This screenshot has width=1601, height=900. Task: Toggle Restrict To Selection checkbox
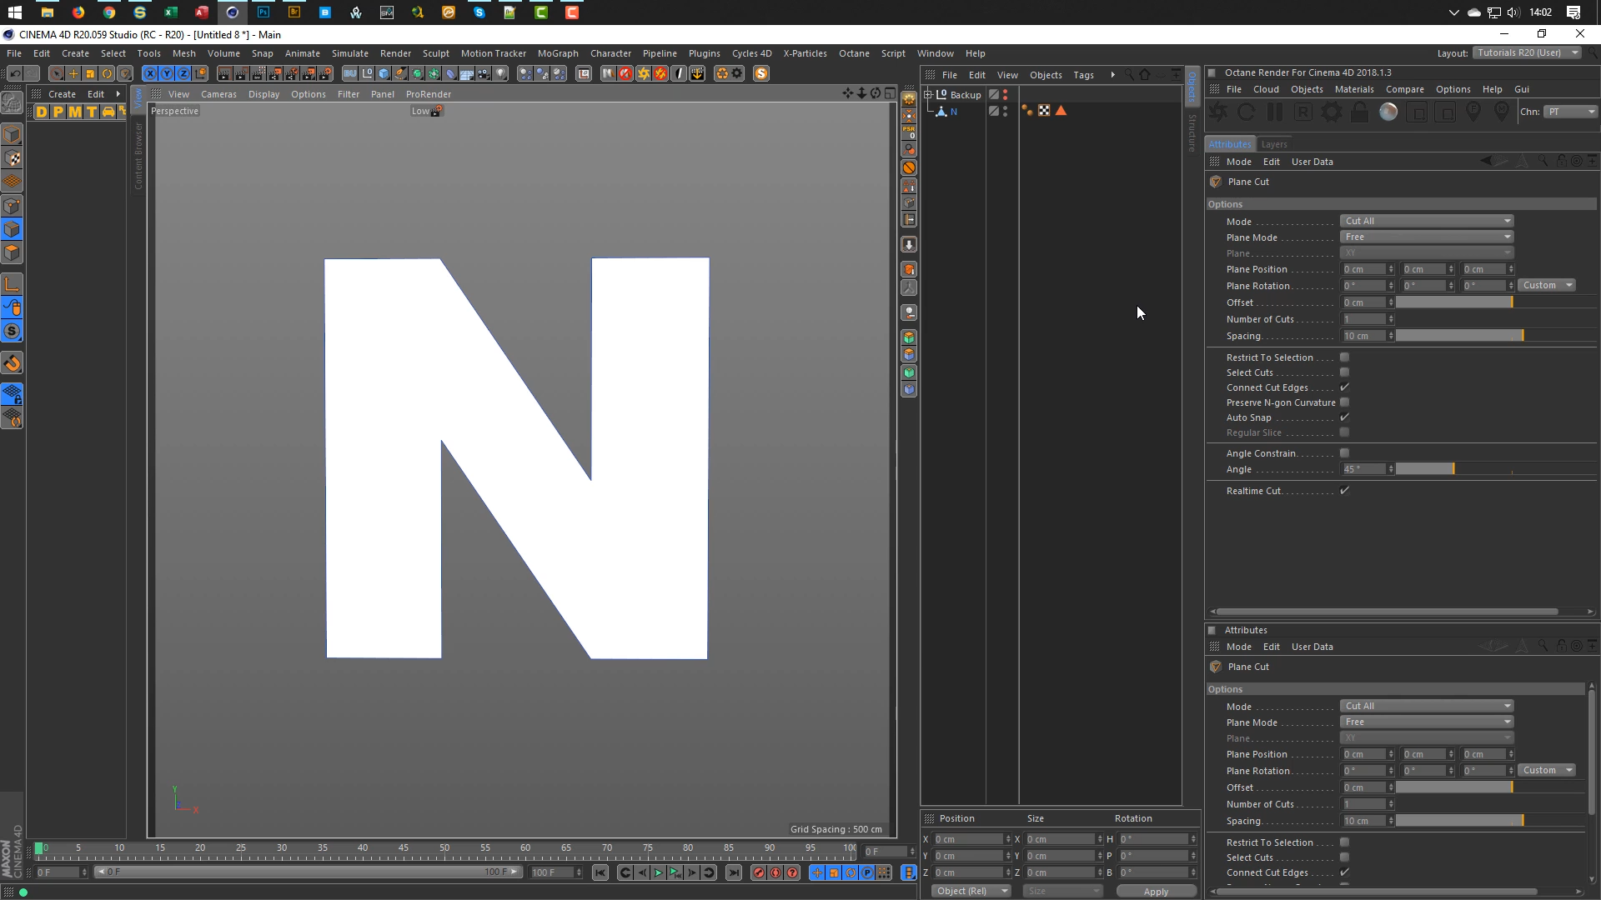coord(1346,356)
